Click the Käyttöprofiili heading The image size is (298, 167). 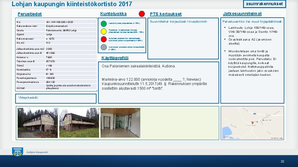[x=115, y=58]
